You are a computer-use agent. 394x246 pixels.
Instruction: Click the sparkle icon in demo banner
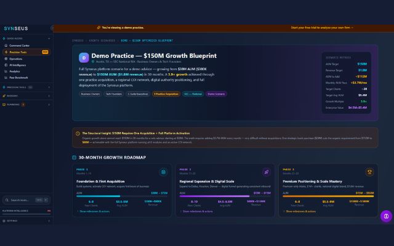98,28
